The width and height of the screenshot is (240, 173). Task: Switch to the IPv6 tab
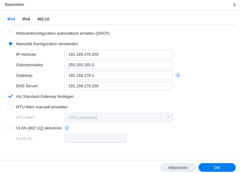(x=26, y=19)
